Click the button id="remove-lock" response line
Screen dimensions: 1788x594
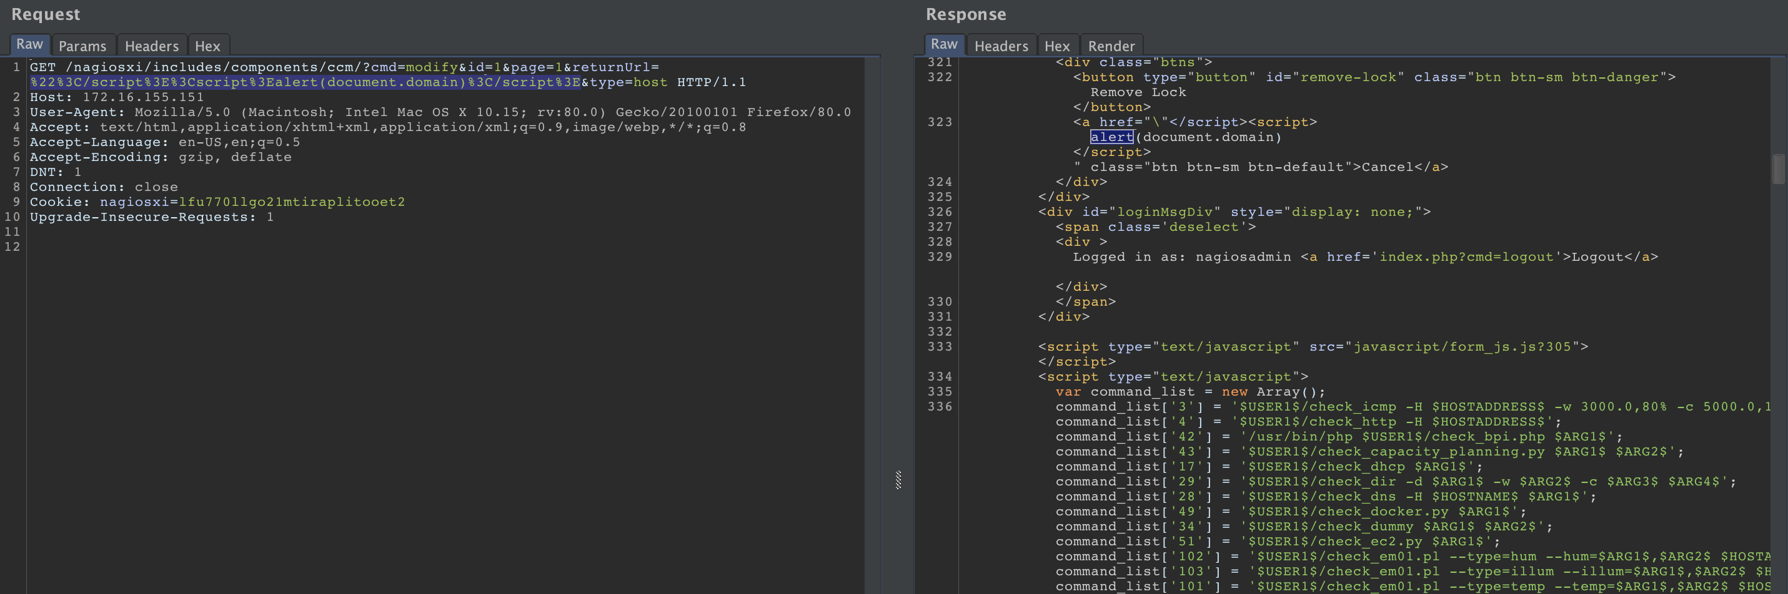(1374, 77)
